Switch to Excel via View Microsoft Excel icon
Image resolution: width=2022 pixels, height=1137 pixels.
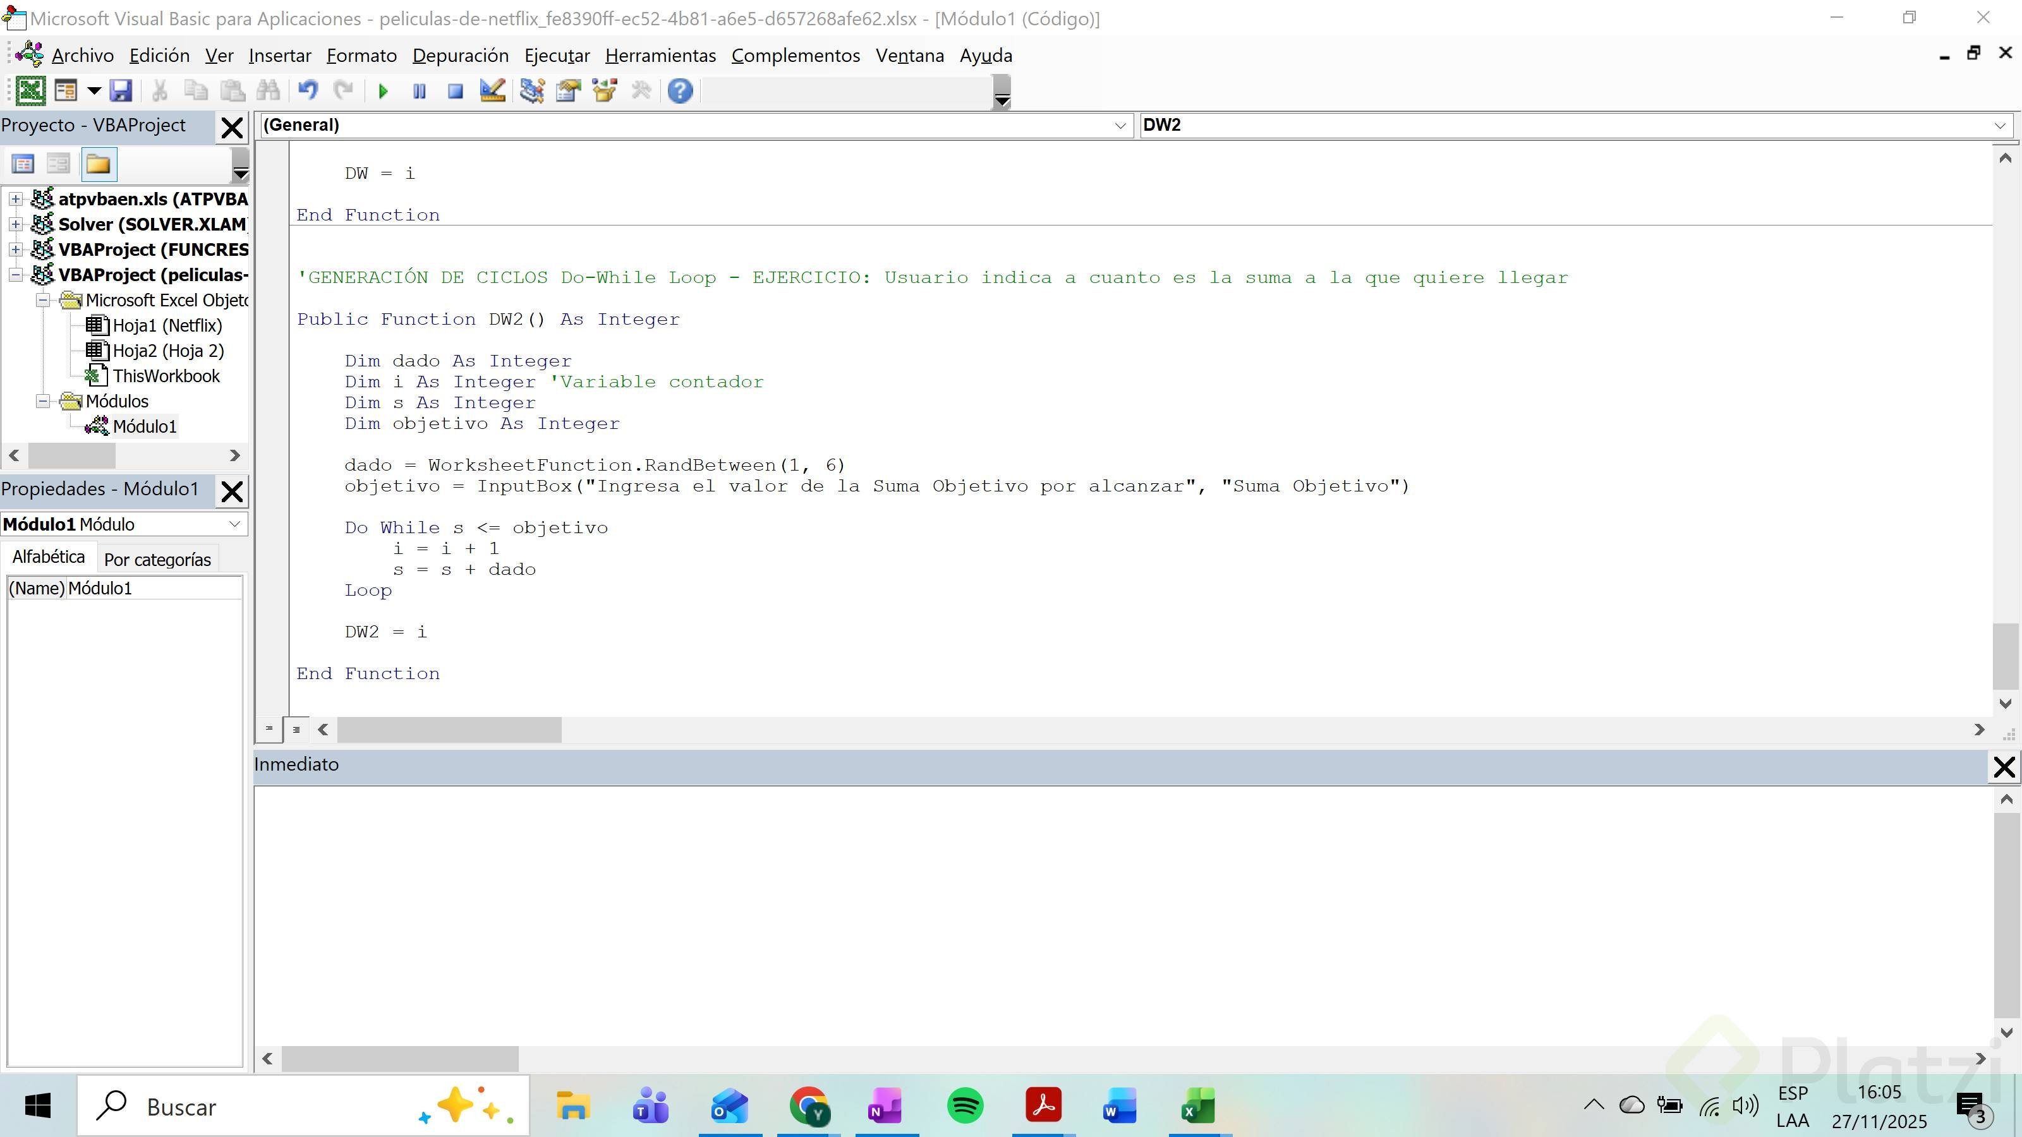(x=30, y=91)
